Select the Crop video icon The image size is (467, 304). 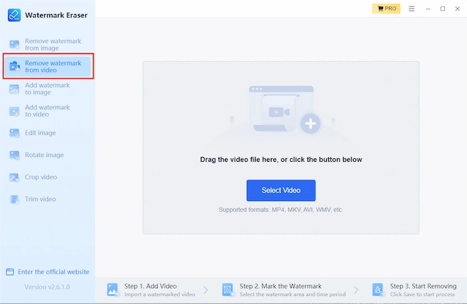14,177
